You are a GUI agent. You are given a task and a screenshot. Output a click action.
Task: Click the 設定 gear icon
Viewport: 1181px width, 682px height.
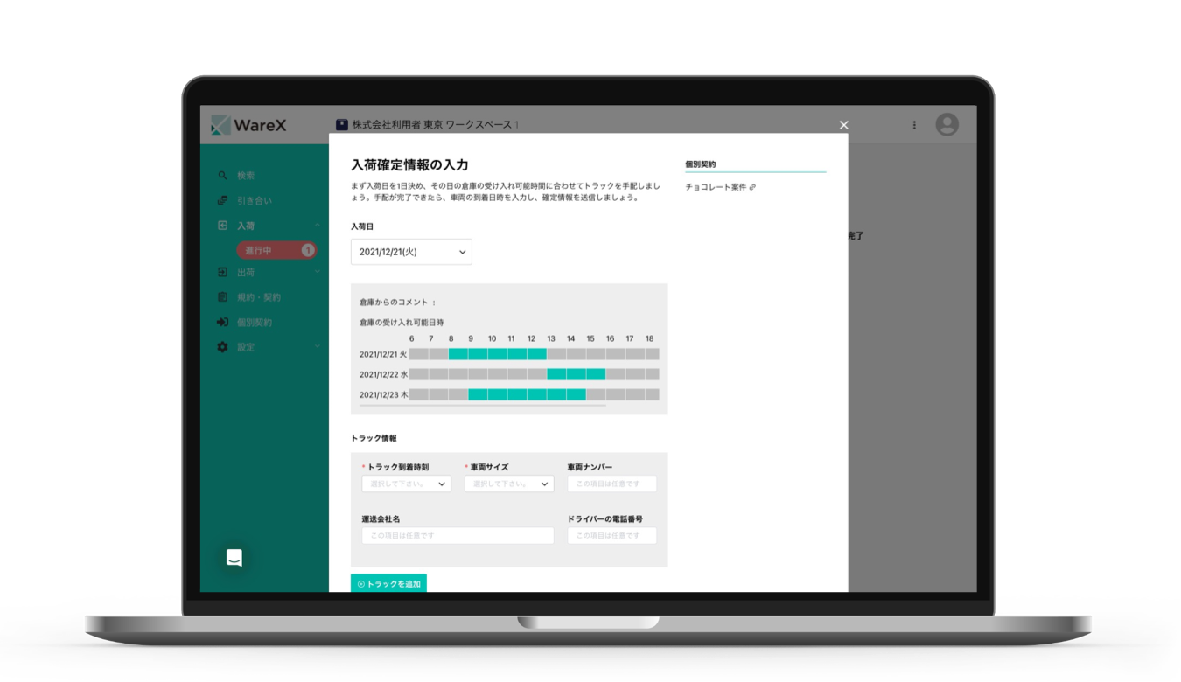222,347
